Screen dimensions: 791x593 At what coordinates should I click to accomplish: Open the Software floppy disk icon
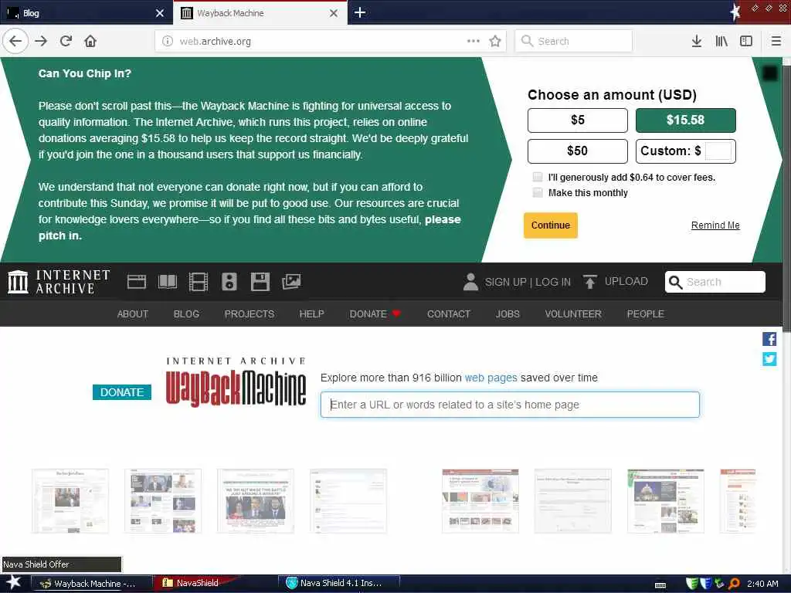tap(260, 281)
